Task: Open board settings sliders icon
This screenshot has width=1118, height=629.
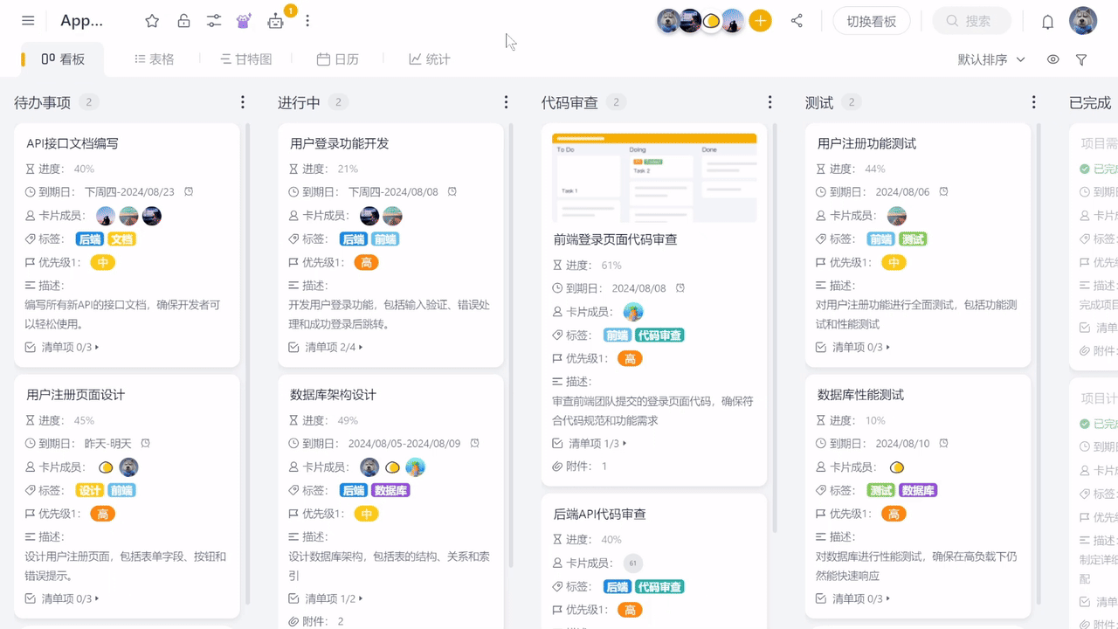Action: (x=214, y=21)
